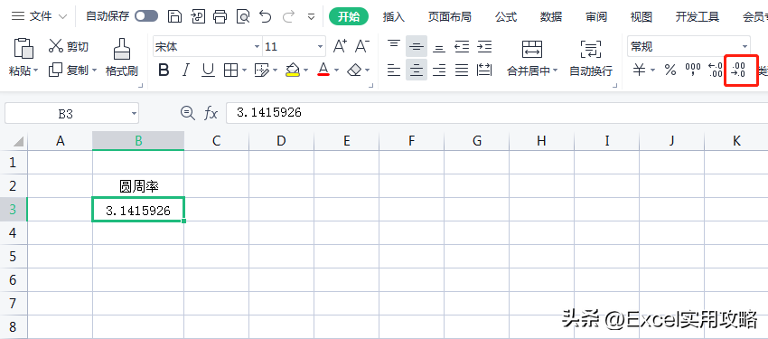Click the save-as icon beside Save
Image resolution: width=768 pixels, height=339 pixels.
[197, 16]
